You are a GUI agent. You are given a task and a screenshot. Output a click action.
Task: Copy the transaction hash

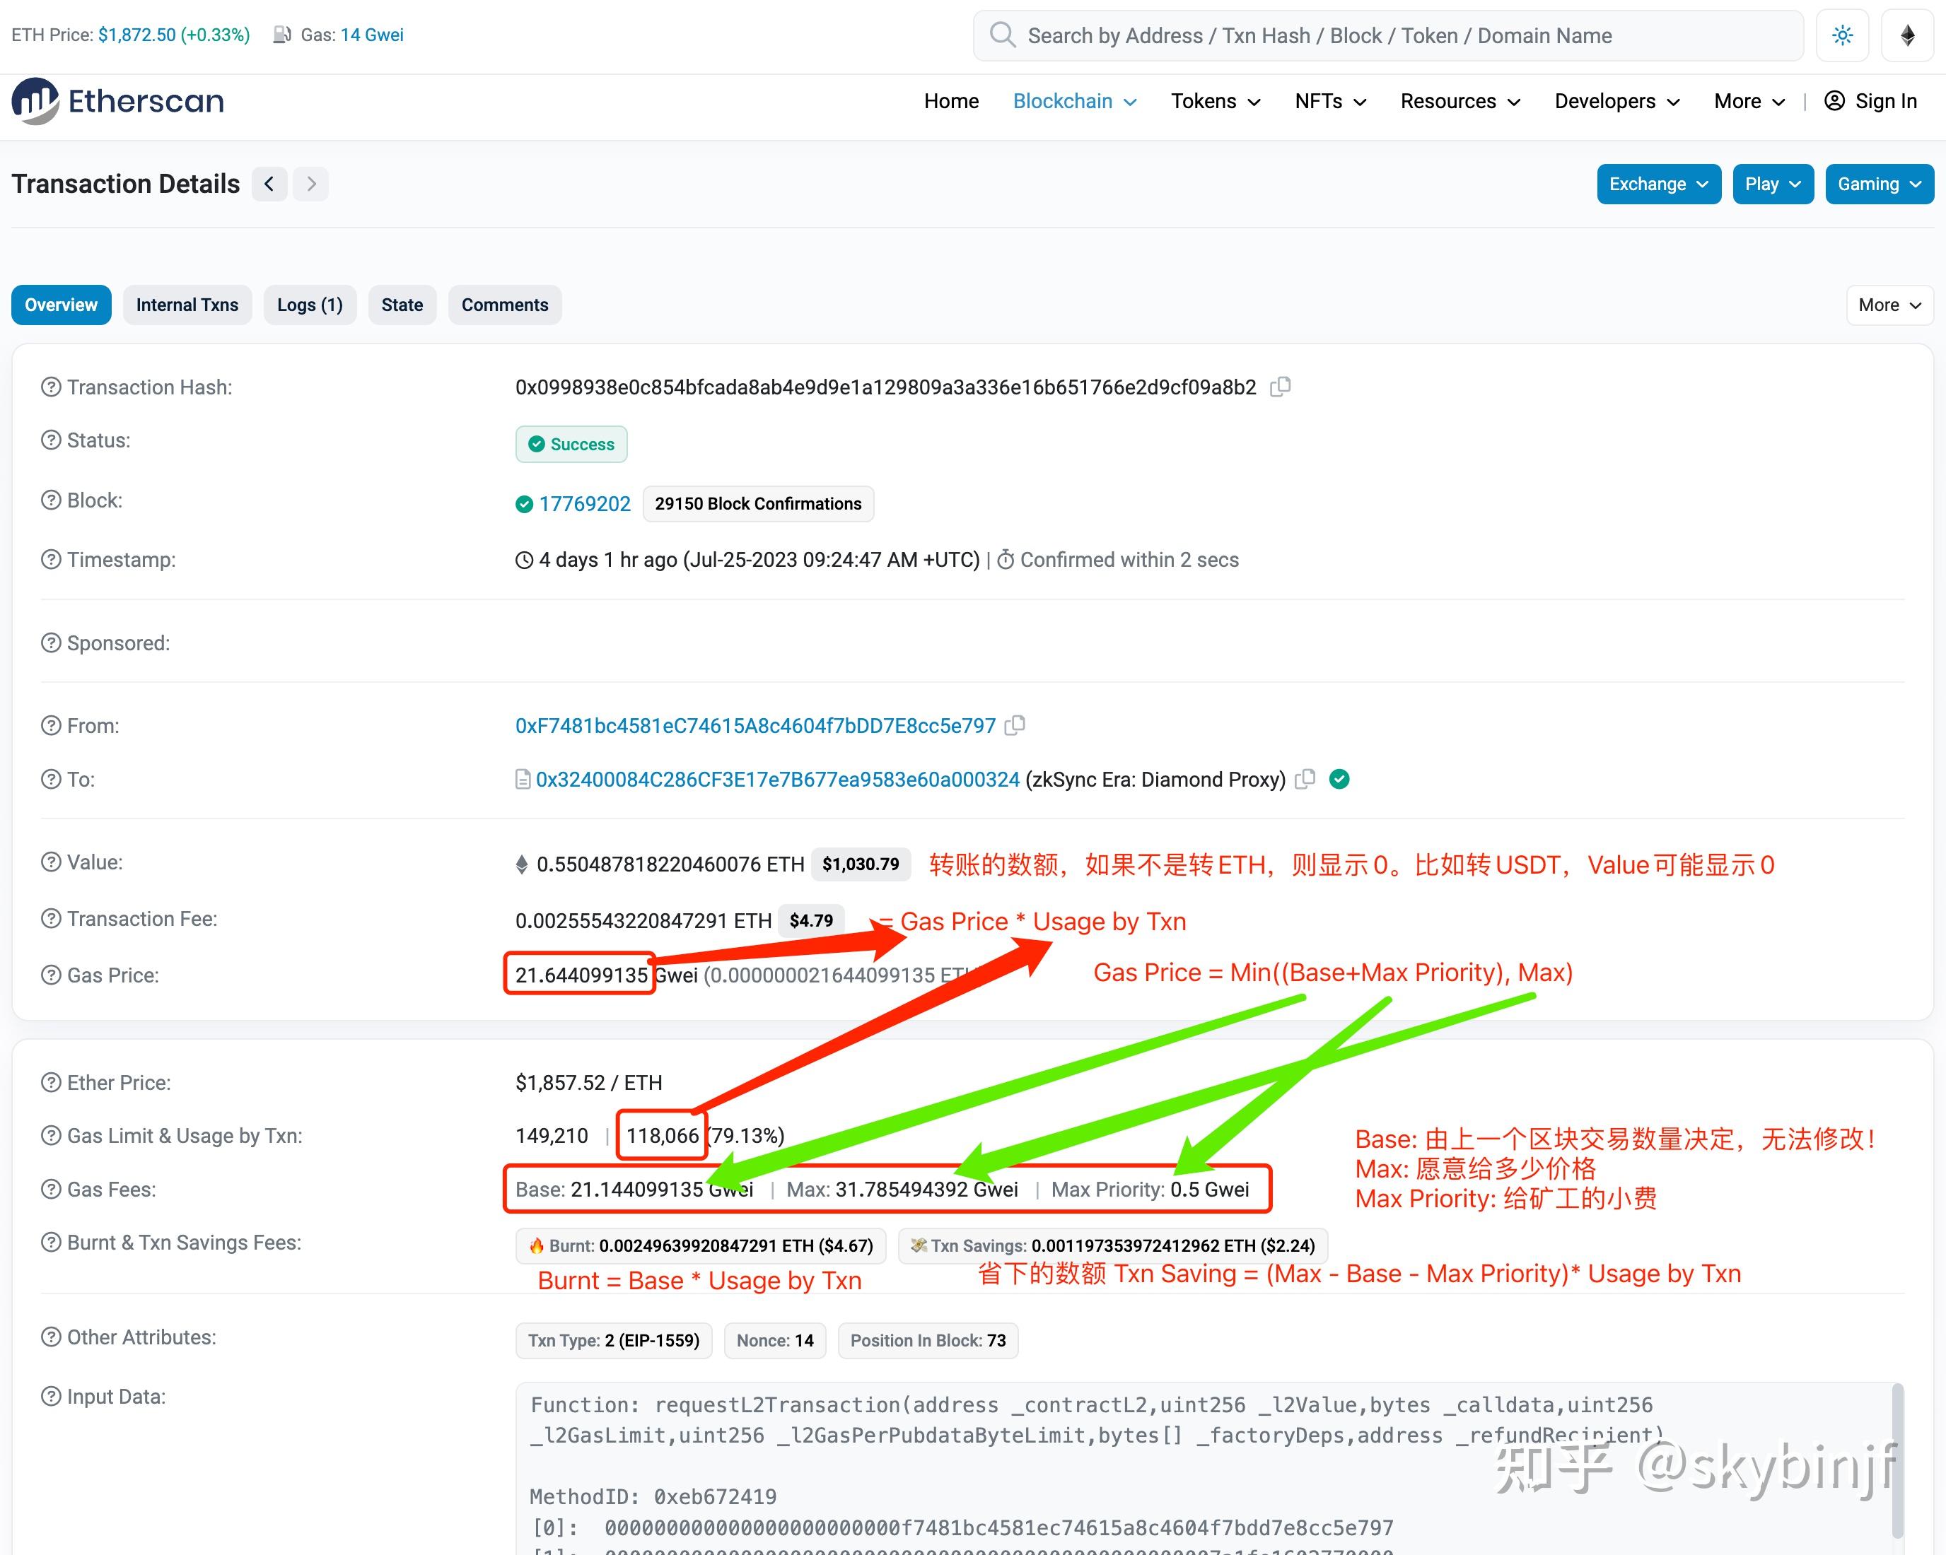pos(1282,386)
